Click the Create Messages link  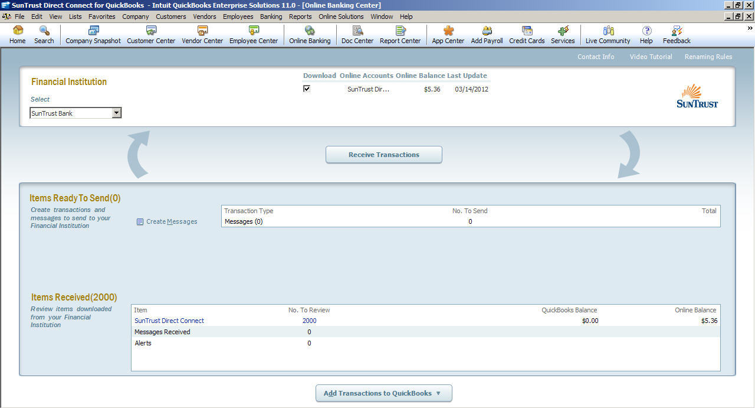(x=172, y=222)
